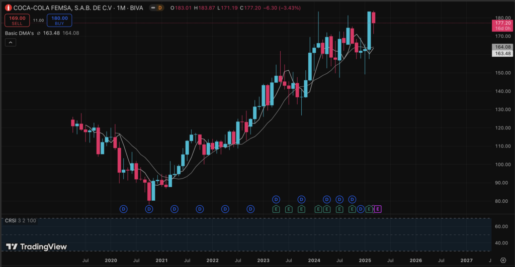Image resolution: width=515 pixels, height=267 pixels.
Task: Click the change value −6.30 (−3.43%)
Action: (282, 8)
